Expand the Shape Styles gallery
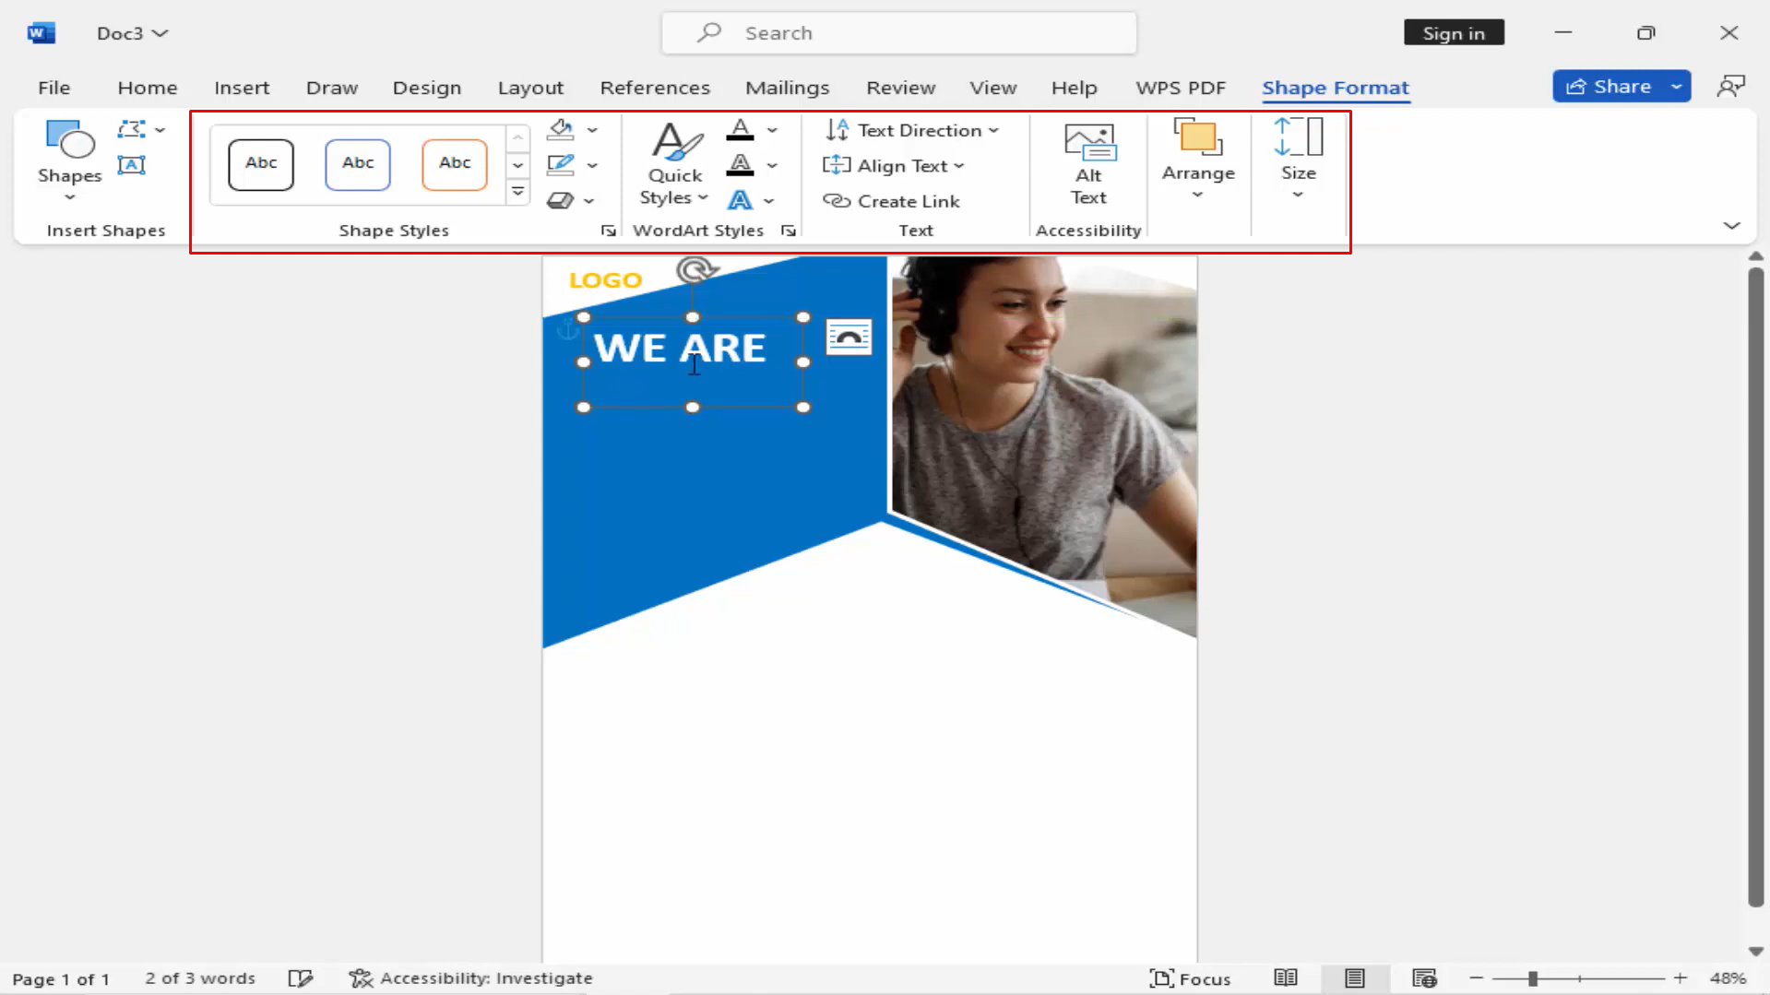This screenshot has width=1770, height=995. (x=517, y=191)
